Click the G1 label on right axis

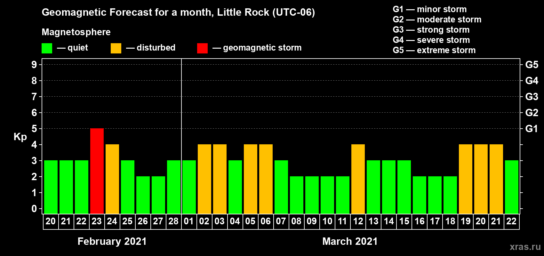pos(532,129)
